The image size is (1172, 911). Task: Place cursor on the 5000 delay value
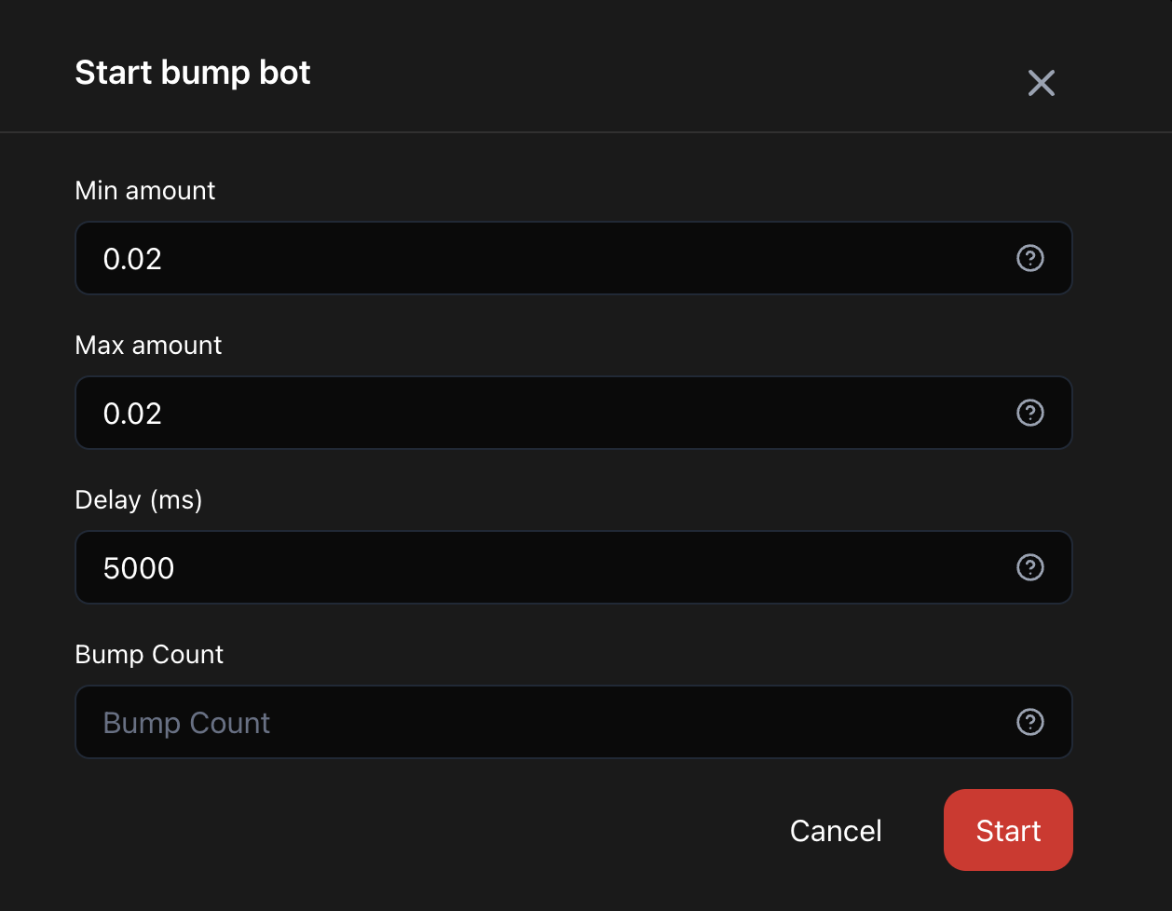[139, 568]
